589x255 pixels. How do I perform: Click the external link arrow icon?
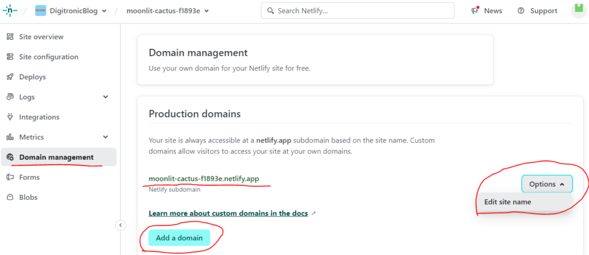click(313, 214)
